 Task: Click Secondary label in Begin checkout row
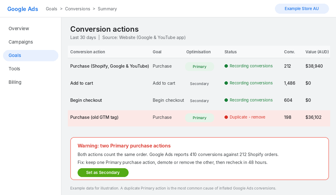click(x=199, y=101)
